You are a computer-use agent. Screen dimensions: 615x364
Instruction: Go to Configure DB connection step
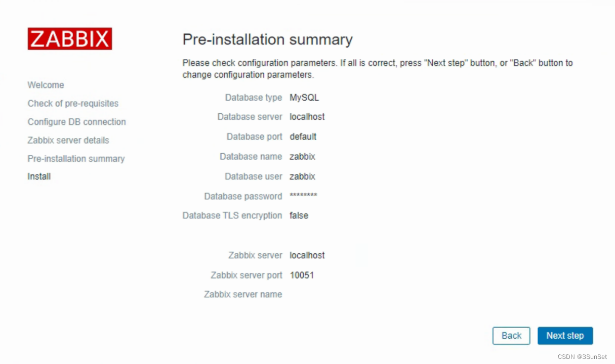click(x=76, y=122)
